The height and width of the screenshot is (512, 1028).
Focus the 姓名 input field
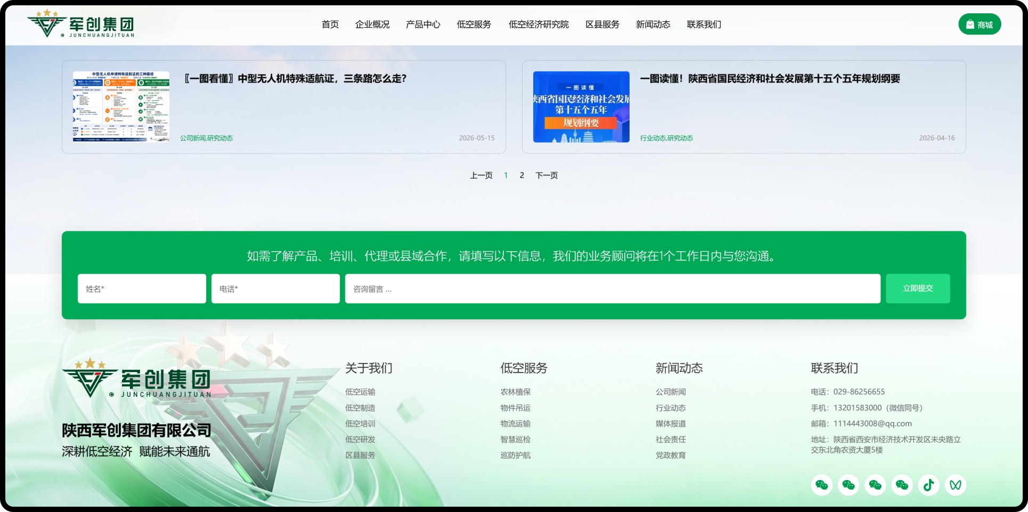pyautogui.click(x=142, y=288)
